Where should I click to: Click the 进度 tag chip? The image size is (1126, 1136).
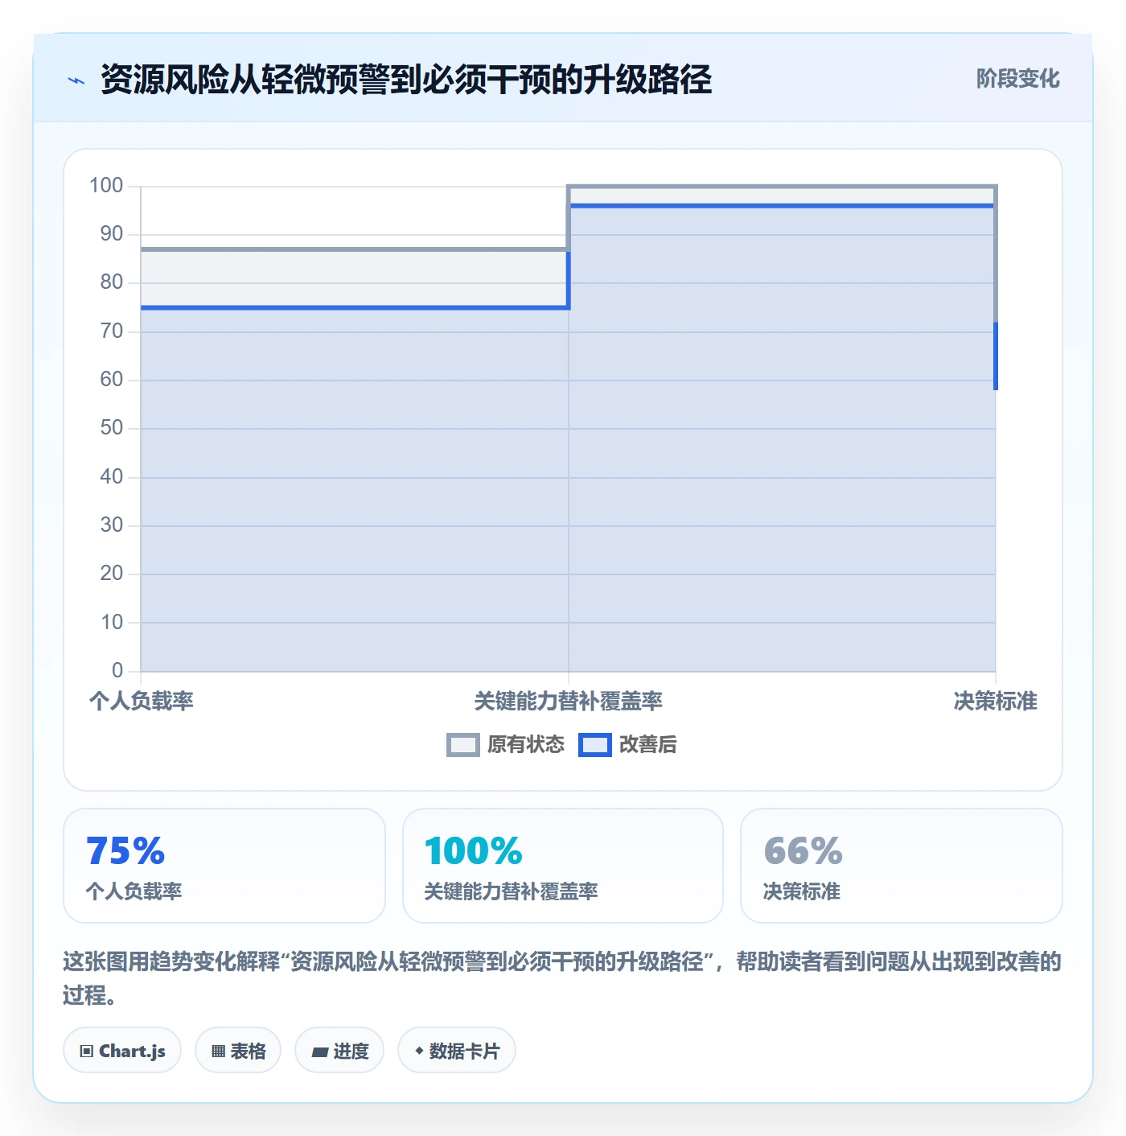tap(339, 1051)
